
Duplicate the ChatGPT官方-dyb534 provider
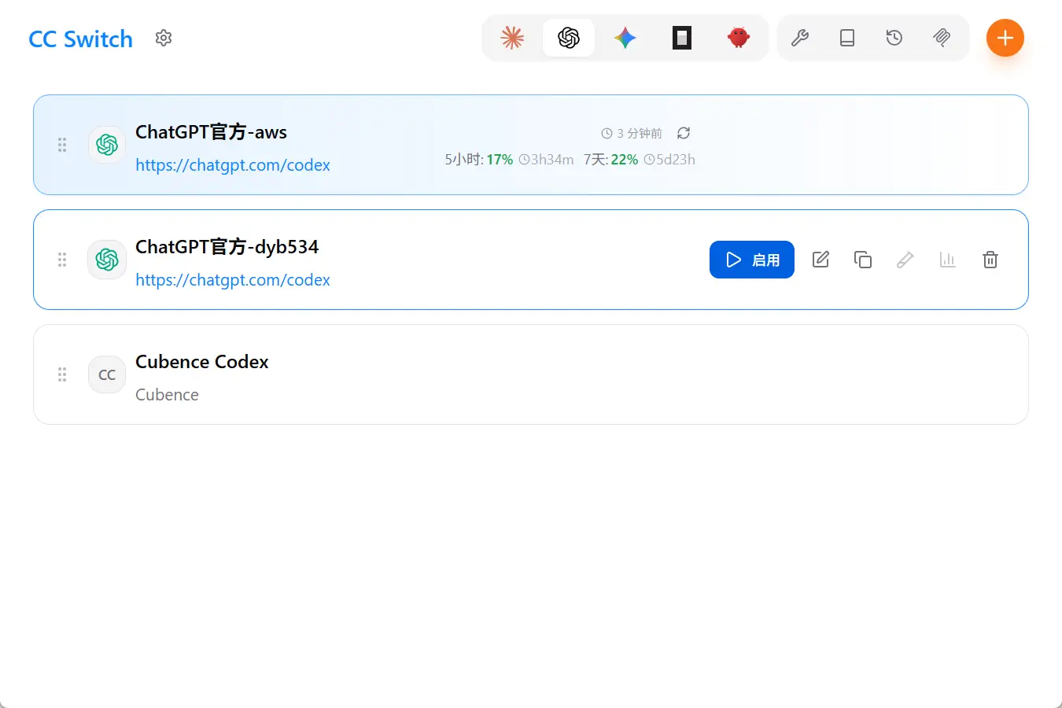pos(863,260)
